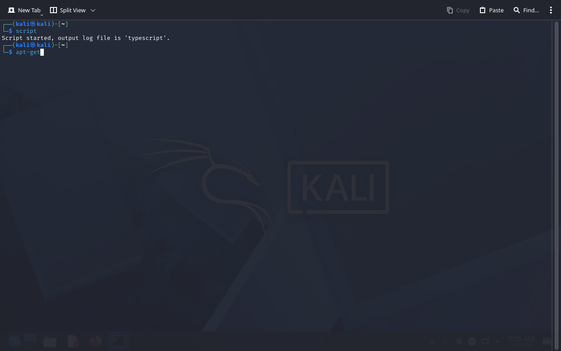Expand the system tray hidden icons arrow
561x351 pixels.
497,341
